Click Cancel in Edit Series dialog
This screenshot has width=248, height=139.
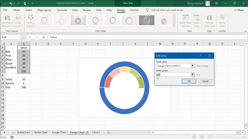click(x=205, y=81)
